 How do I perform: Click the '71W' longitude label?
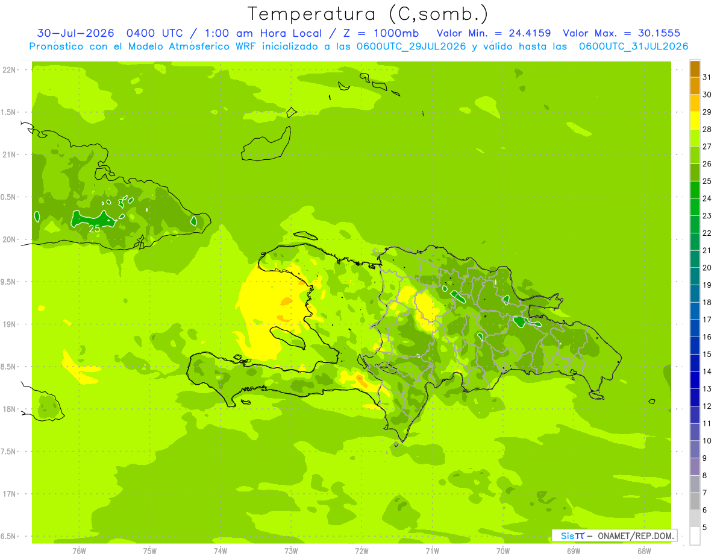pos(432,551)
